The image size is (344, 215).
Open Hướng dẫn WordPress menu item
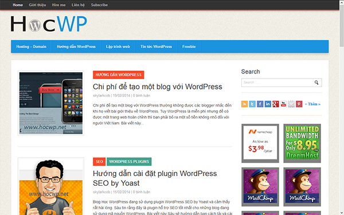pyautogui.click(x=76, y=46)
